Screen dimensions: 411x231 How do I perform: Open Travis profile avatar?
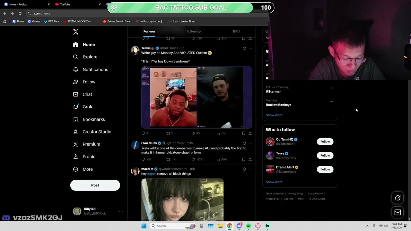pyautogui.click(x=135, y=50)
